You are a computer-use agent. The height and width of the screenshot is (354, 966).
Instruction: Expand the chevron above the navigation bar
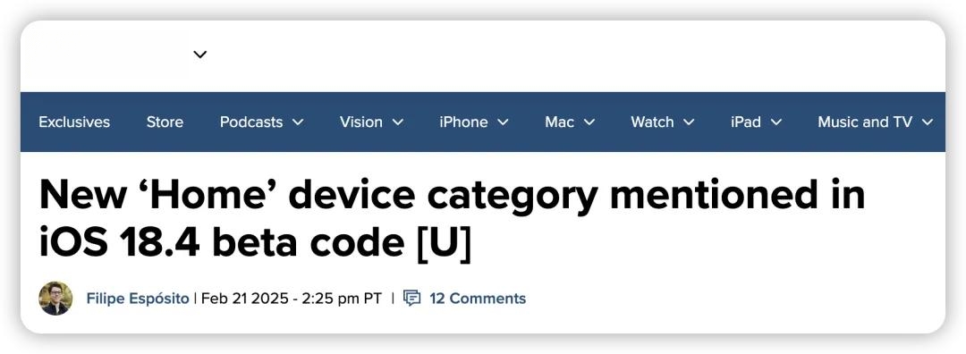tap(200, 55)
